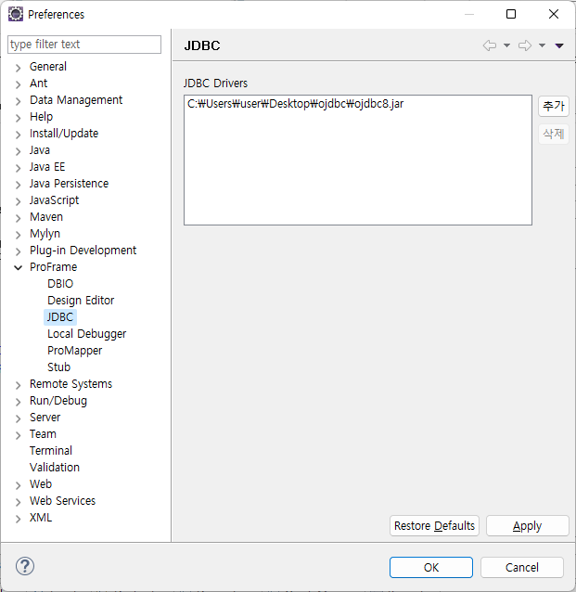576x592 pixels.
Task: Collapse the ProFrame tree node
Action: coord(18,267)
